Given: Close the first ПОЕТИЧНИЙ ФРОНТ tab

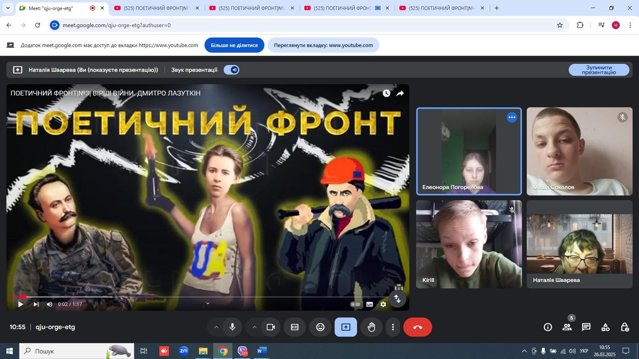Looking at the screenshot, I should click(197, 8).
